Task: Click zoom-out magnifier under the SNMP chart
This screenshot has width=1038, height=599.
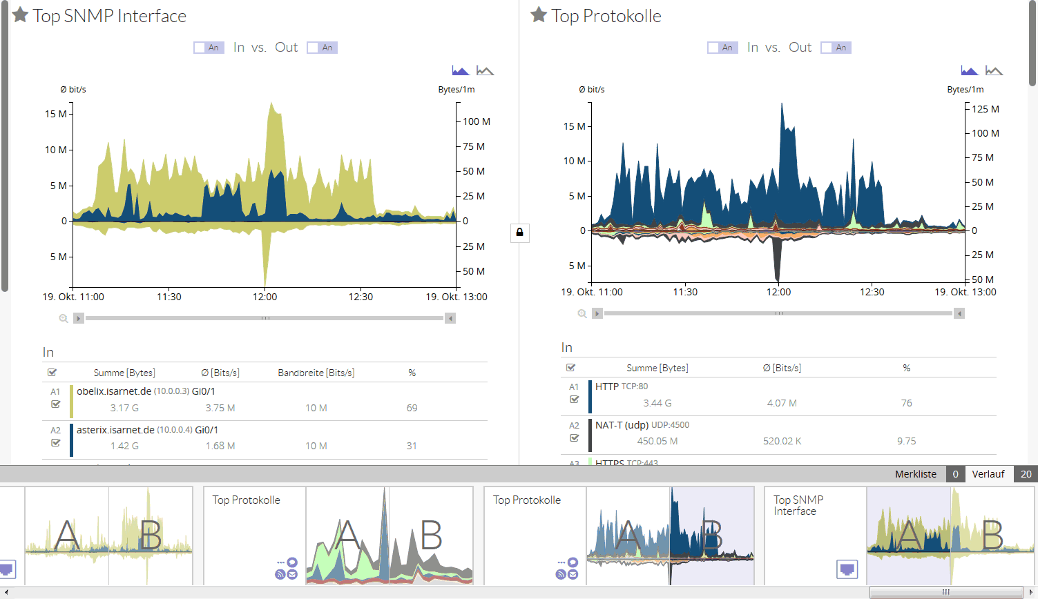Action: (x=64, y=318)
